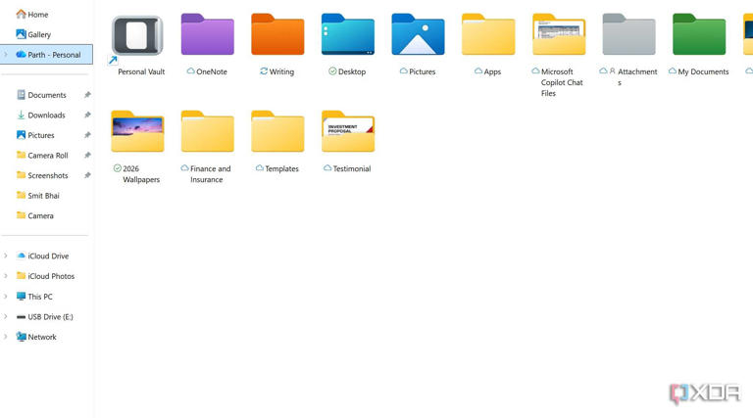Select USB Drive (E:) in sidebar

click(45, 317)
